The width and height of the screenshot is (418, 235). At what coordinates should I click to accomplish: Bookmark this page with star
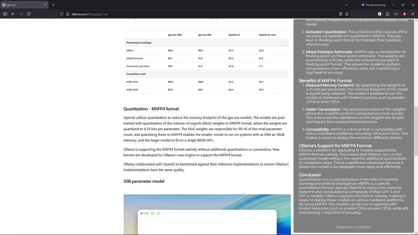pos(347,14)
